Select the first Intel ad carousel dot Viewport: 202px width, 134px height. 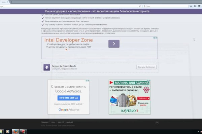click(66, 50)
